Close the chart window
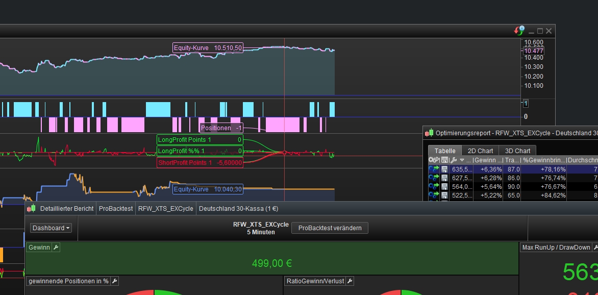598x295 pixels. [549, 31]
